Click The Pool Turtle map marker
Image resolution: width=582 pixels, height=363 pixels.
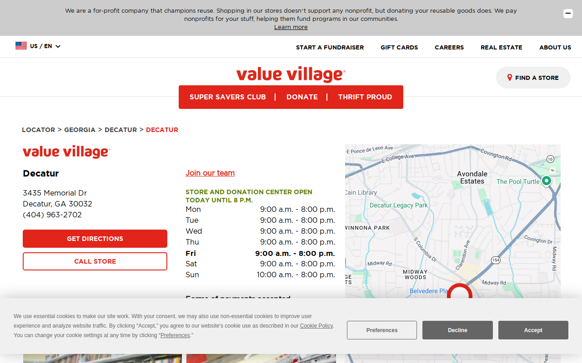[x=547, y=181]
